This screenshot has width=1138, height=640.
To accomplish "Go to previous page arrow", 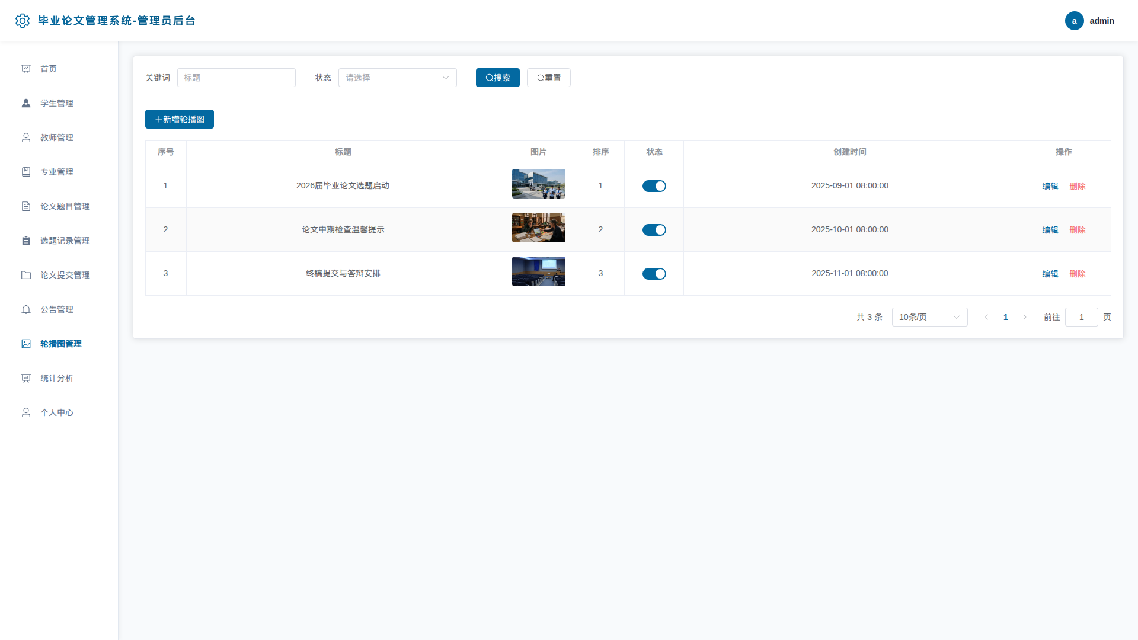I will tap(986, 317).
